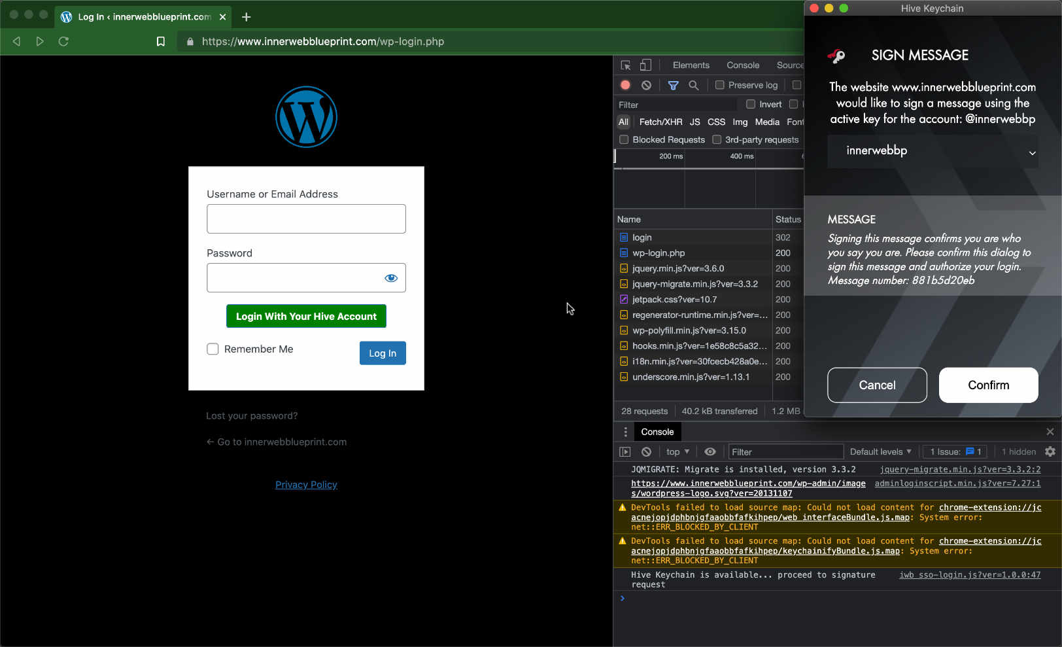This screenshot has width=1062, height=647.
Task: Follow Go to innerwebblueprint.com link
Action: 277,442
